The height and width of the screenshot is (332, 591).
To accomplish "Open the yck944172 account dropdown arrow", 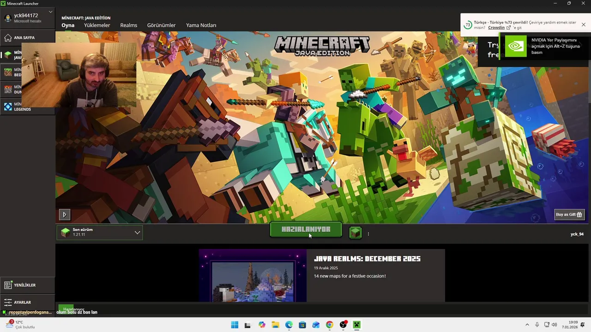I will coord(50,12).
